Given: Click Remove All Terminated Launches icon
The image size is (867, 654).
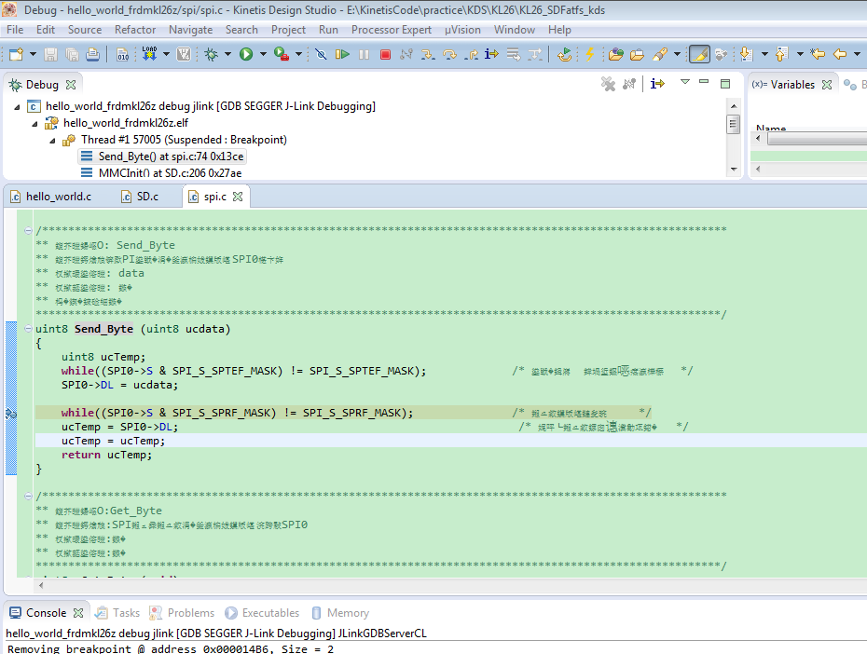Looking at the screenshot, I should [608, 84].
